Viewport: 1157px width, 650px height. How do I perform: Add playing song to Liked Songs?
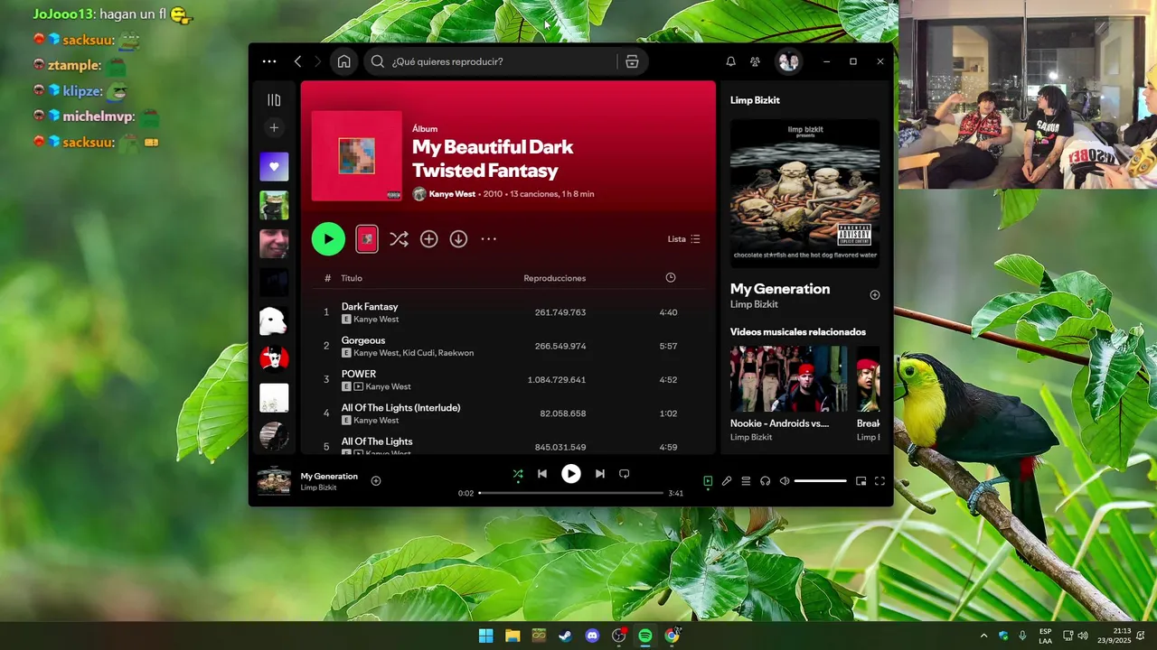click(x=376, y=481)
